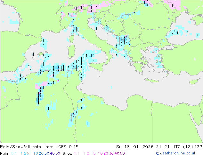Click the '21..21 UTC' time label
Screen dimensions: 203x156
pyautogui.click(x=168, y=147)
